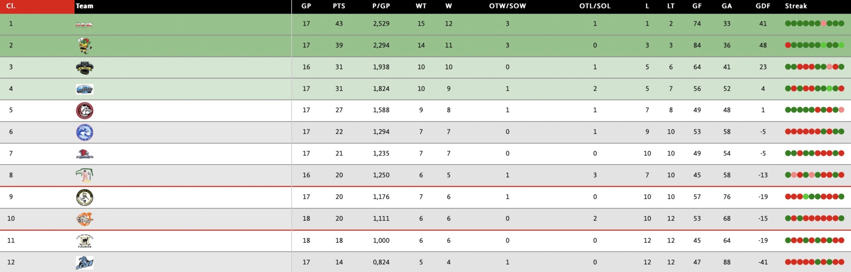Click the OTW/SOW column header
Viewport: 851px width, 272px height.
(507, 6)
